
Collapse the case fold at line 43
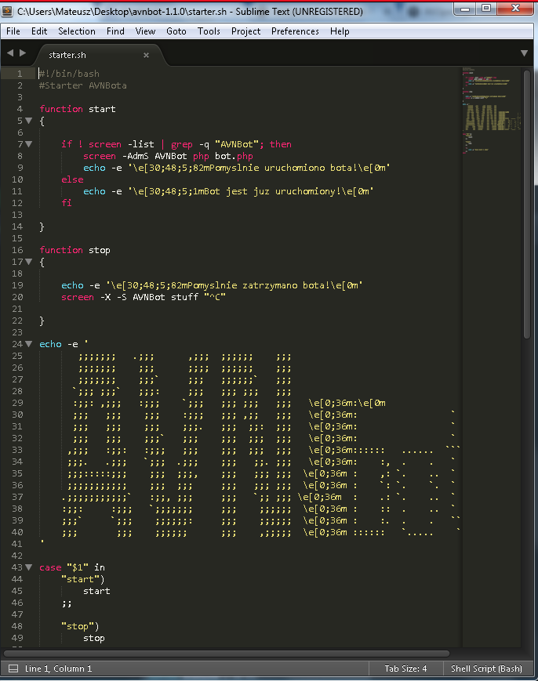(x=29, y=567)
